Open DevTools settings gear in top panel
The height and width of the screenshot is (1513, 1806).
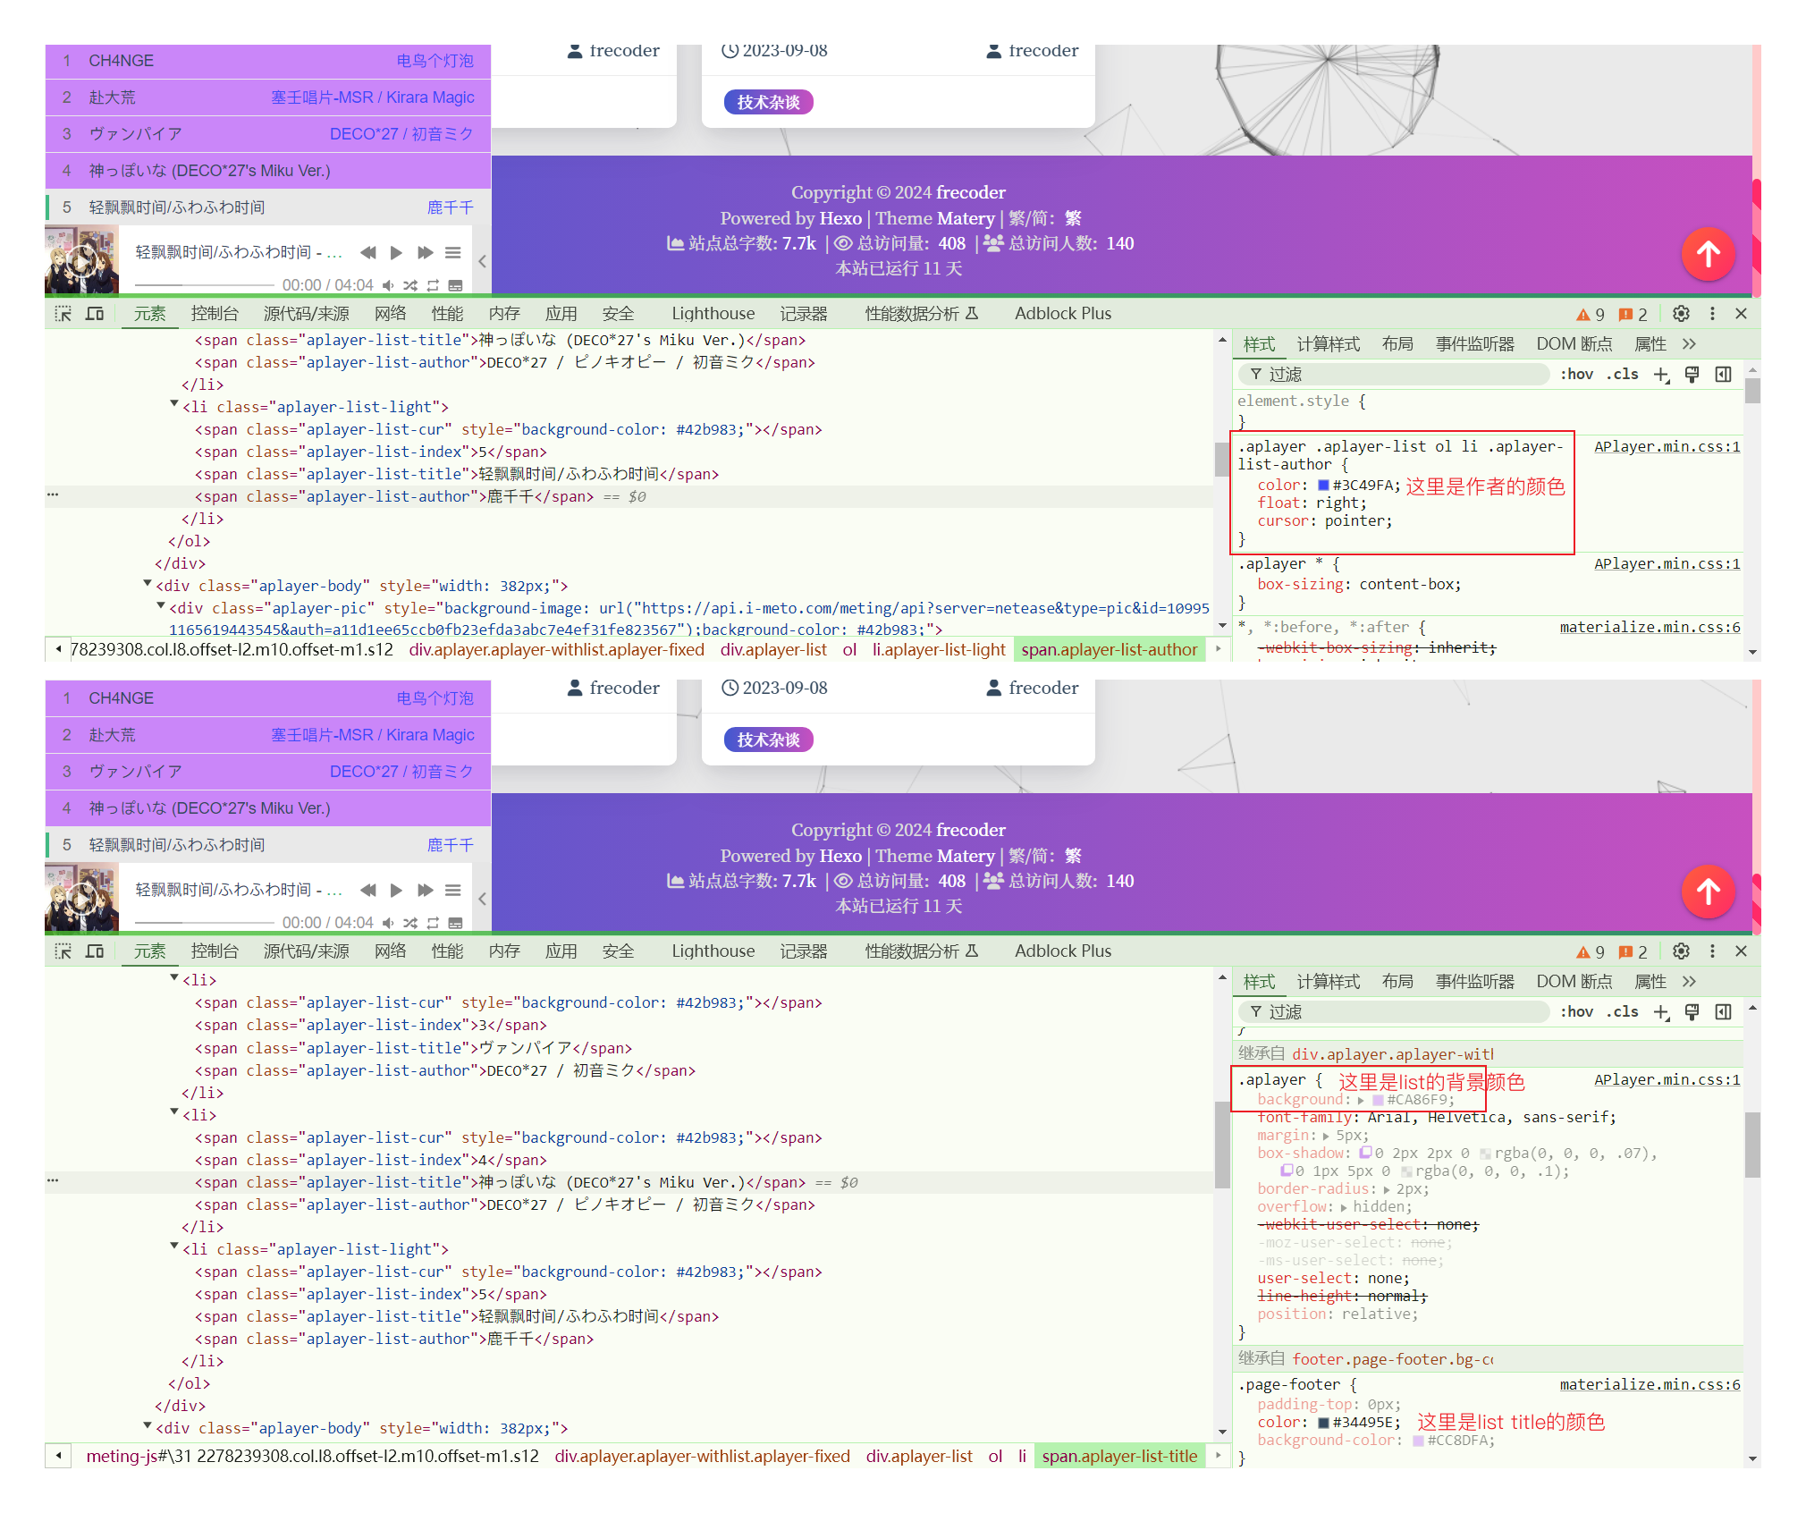(x=1681, y=314)
